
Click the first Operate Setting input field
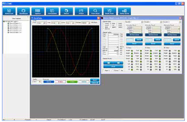[x=113, y=34]
